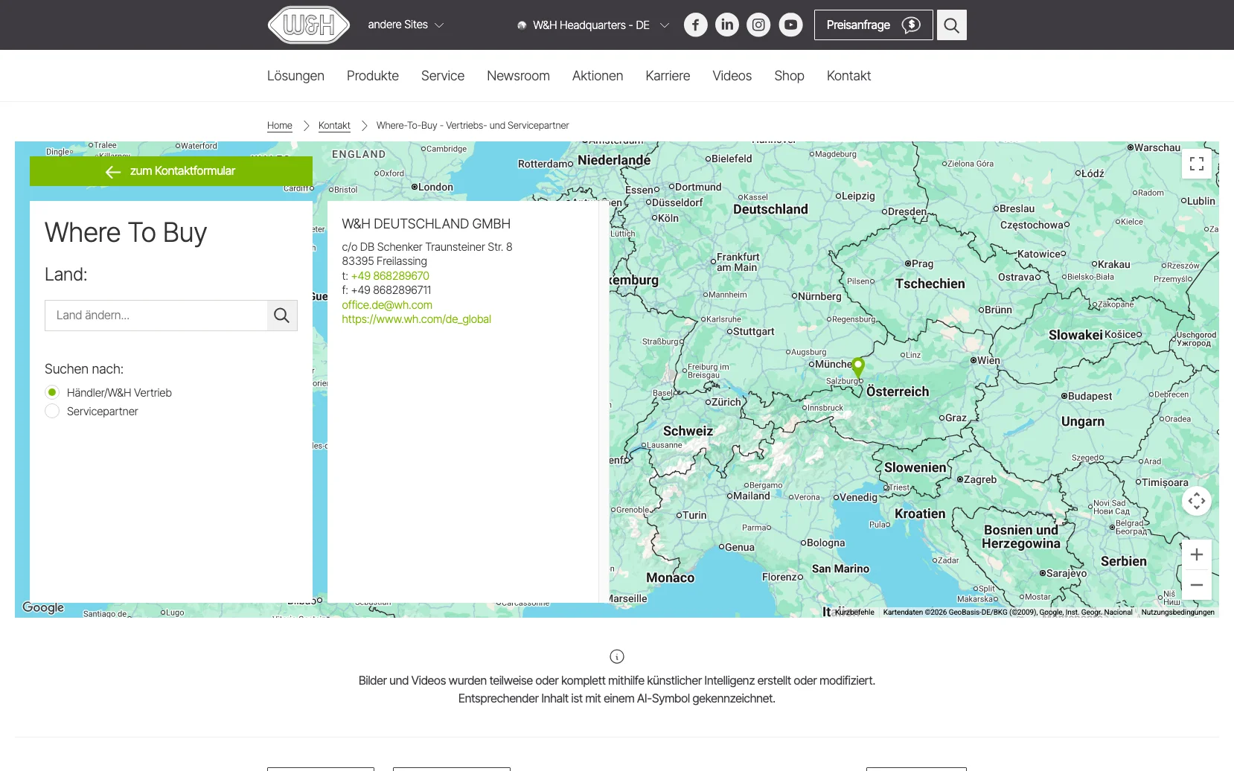Click zum Kontaktformular green button
This screenshot has height=771, width=1234.
171,171
